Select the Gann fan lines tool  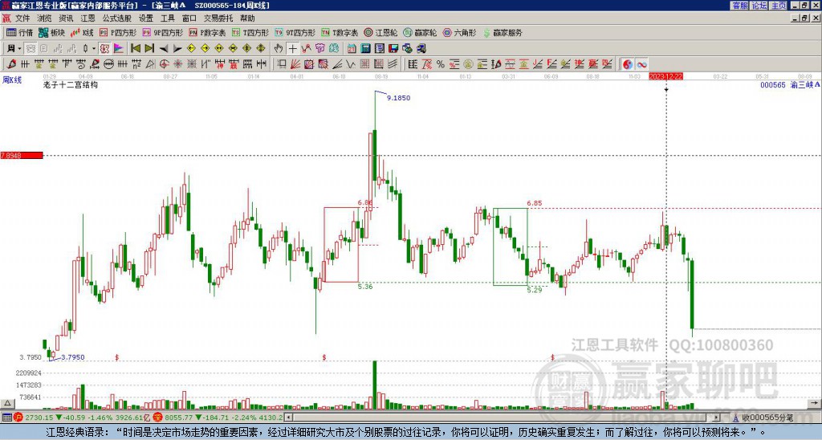tap(295, 64)
